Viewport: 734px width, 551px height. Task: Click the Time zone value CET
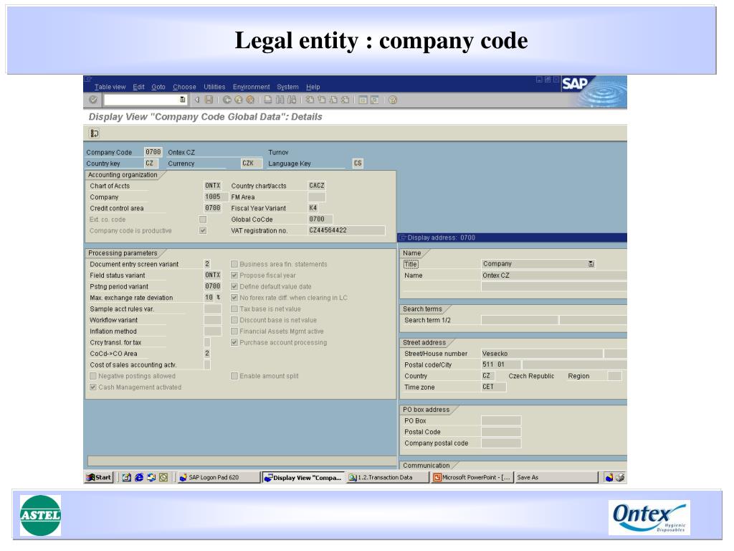click(x=493, y=387)
